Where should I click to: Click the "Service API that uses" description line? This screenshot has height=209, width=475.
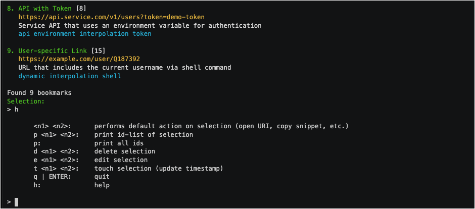[x=139, y=25]
